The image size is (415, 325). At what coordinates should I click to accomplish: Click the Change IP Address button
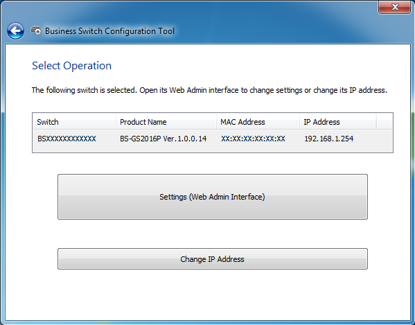(213, 259)
